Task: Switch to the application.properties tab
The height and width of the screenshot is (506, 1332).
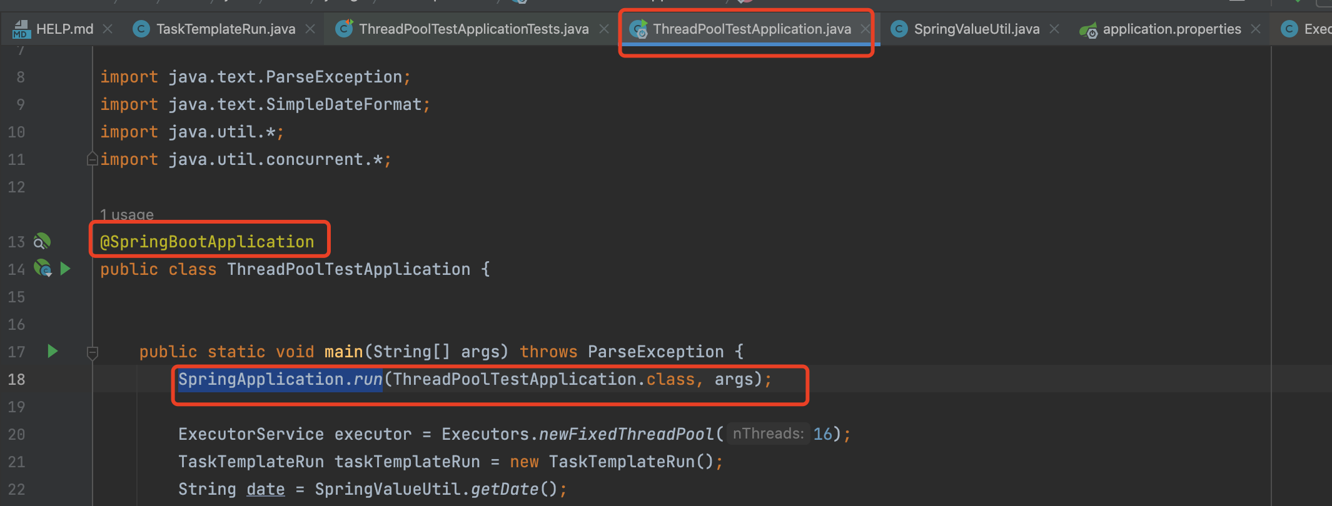Action: (1171, 29)
